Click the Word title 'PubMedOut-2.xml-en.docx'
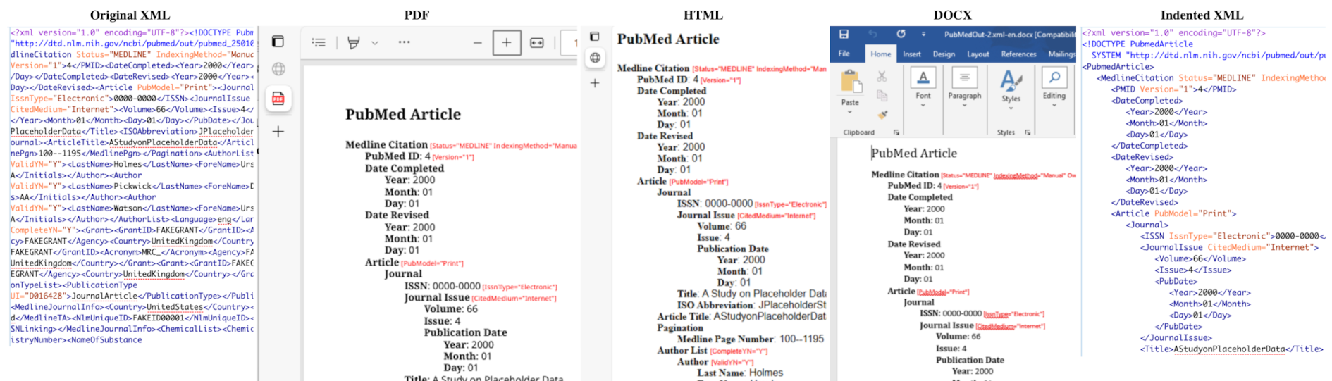 point(987,34)
